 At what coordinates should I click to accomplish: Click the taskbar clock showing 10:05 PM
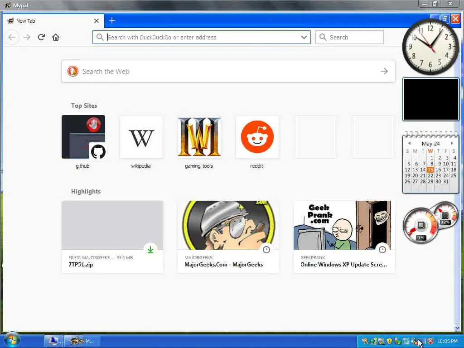(447, 341)
